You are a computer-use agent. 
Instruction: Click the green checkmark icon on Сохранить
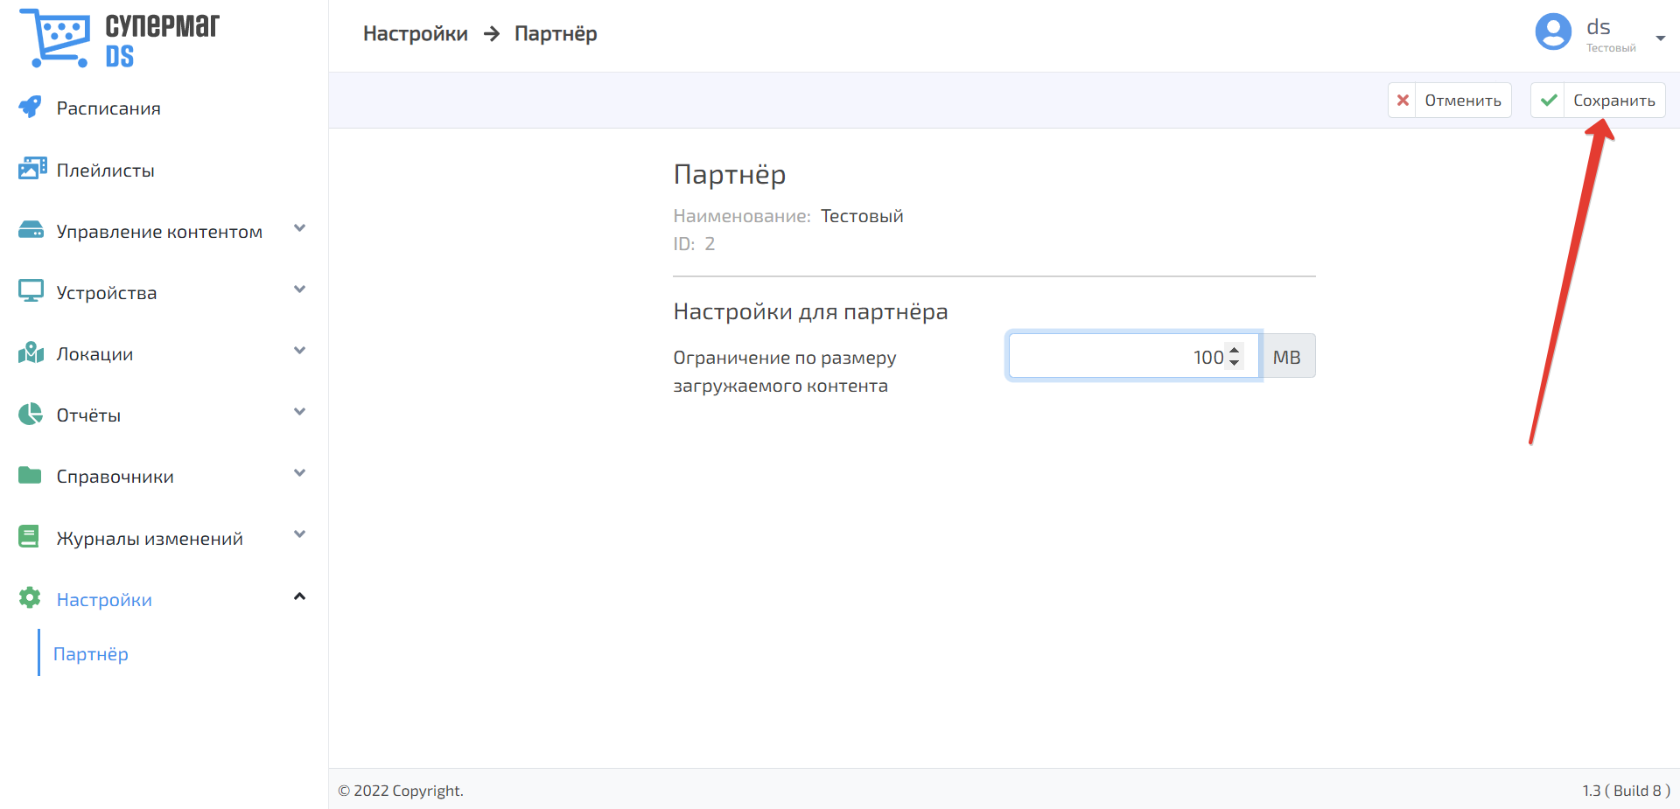(1549, 101)
